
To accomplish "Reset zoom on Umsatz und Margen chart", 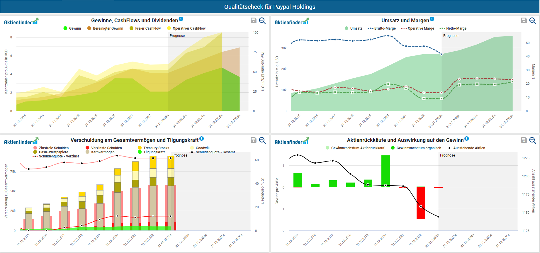I will (533, 21).
